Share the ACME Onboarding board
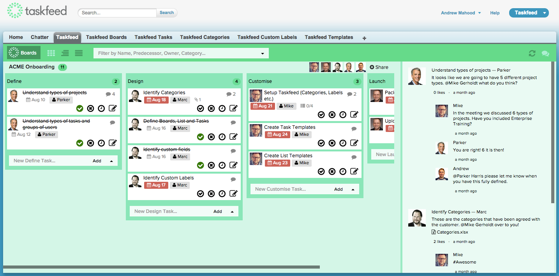The width and height of the screenshot is (559, 276). [x=379, y=67]
